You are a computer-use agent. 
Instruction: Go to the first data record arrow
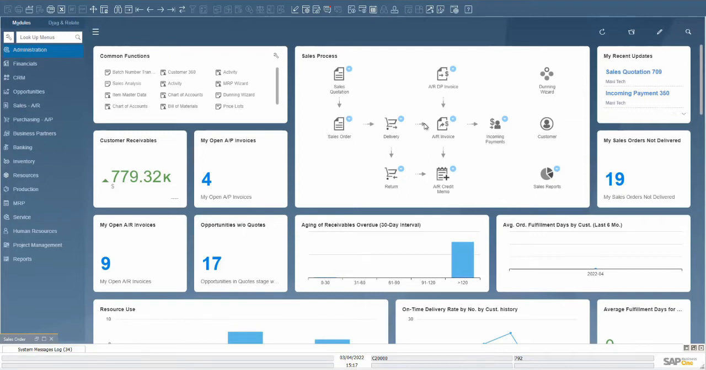pyautogui.click(x=140, y=9)
